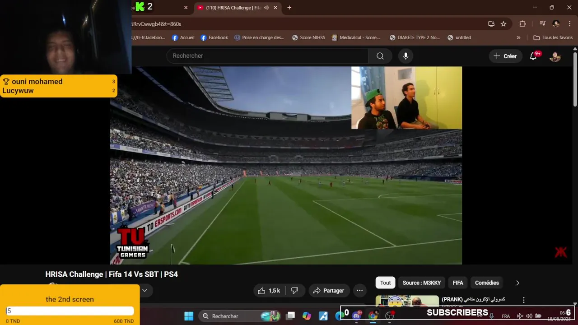Select the FIFA filter chip
This screenshot has width=578, height=325.
(x=458, y=283)
